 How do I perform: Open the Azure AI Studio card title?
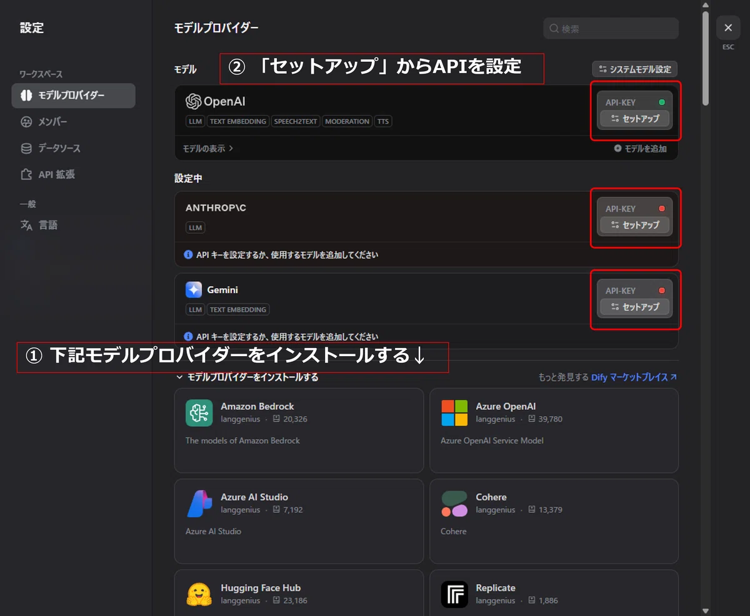point(254,497)
